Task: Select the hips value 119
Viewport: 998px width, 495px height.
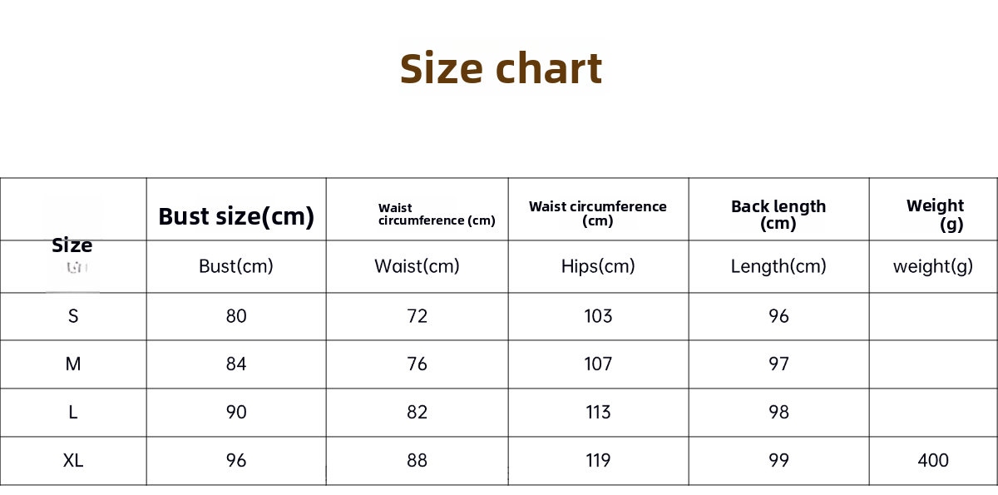Action: (x=598, y=461)
